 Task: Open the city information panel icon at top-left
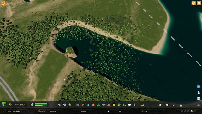pos(3,3)
